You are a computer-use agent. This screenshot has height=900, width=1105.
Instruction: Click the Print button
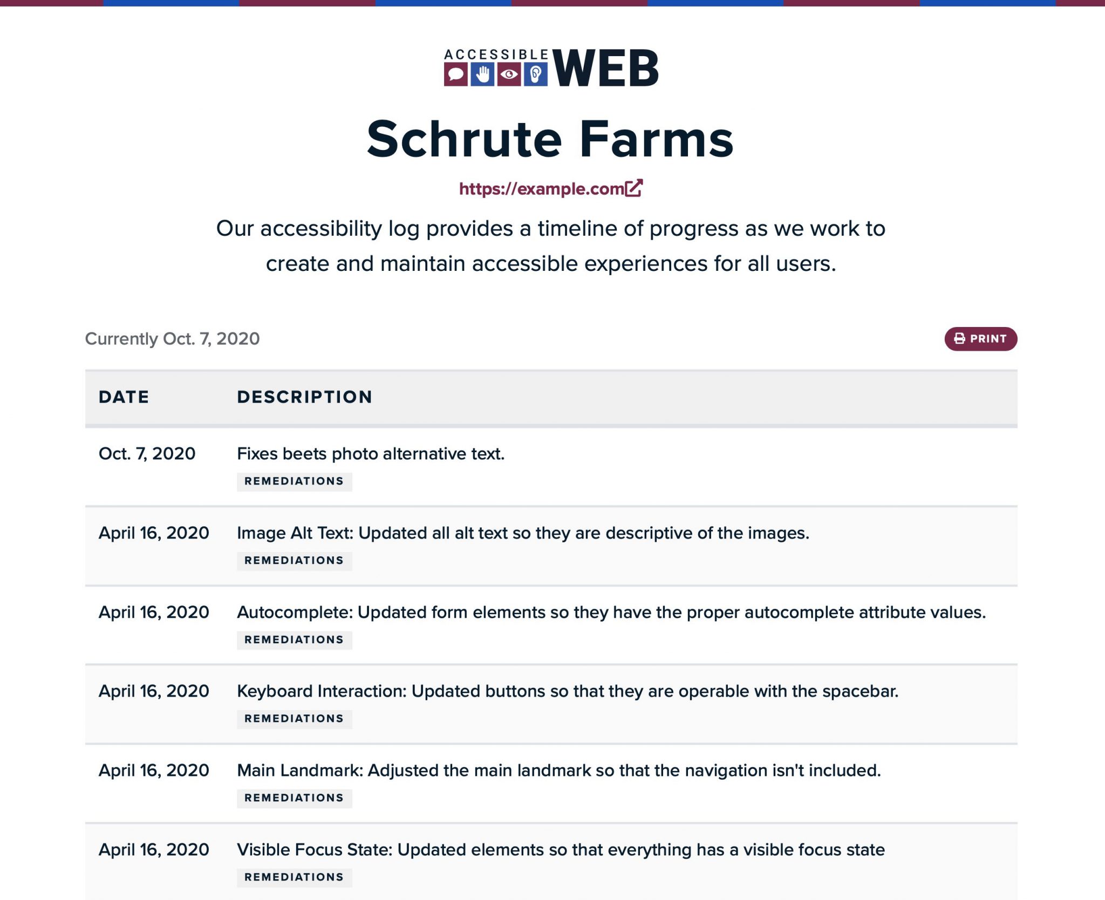pyautogui.click(x=980, y=339)
